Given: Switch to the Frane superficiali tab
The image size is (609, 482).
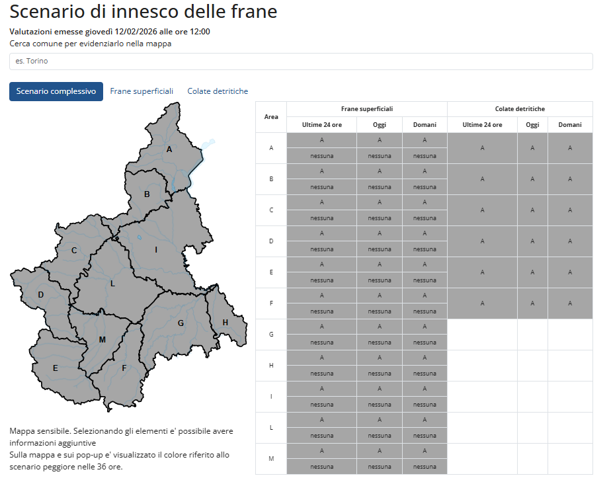Looking at the screenshot, I should 142,91.
